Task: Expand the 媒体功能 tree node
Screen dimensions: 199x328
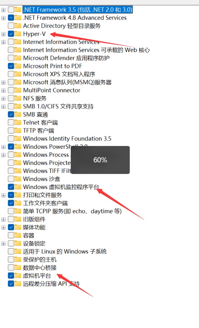Action: (x=3, y=227)
